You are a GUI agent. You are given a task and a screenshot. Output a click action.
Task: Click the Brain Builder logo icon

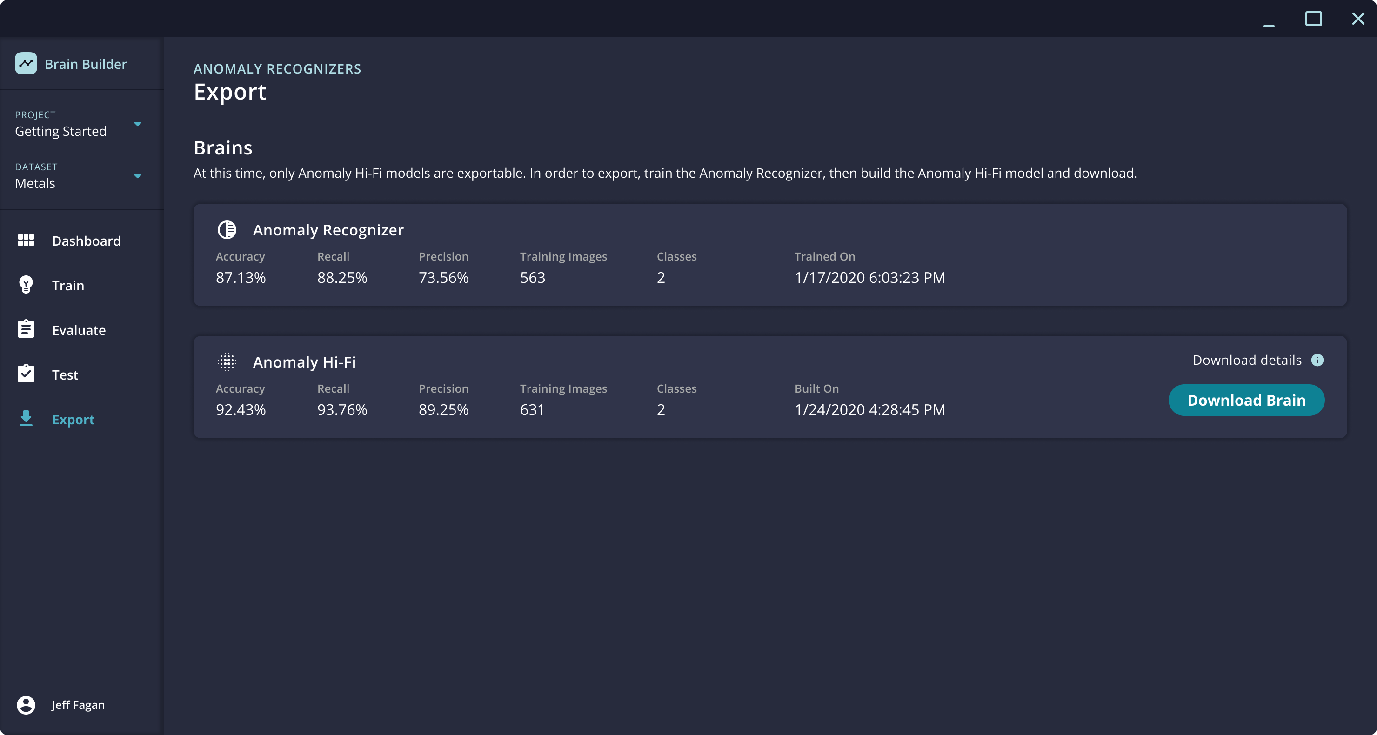pyautogui.click(x=26, y=63)
